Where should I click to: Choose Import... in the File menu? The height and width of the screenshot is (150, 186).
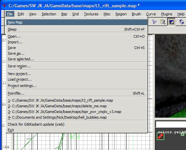coord(77,42)
